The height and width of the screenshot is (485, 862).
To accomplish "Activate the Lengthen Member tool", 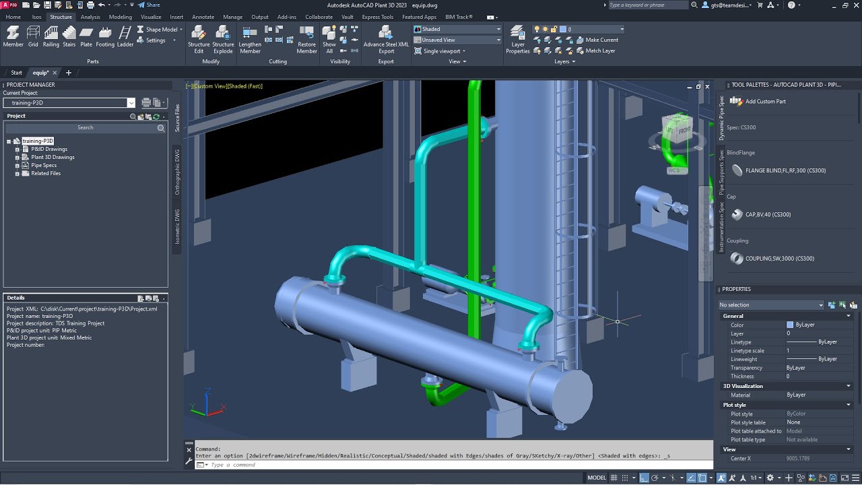I will [x=250, y=39].
